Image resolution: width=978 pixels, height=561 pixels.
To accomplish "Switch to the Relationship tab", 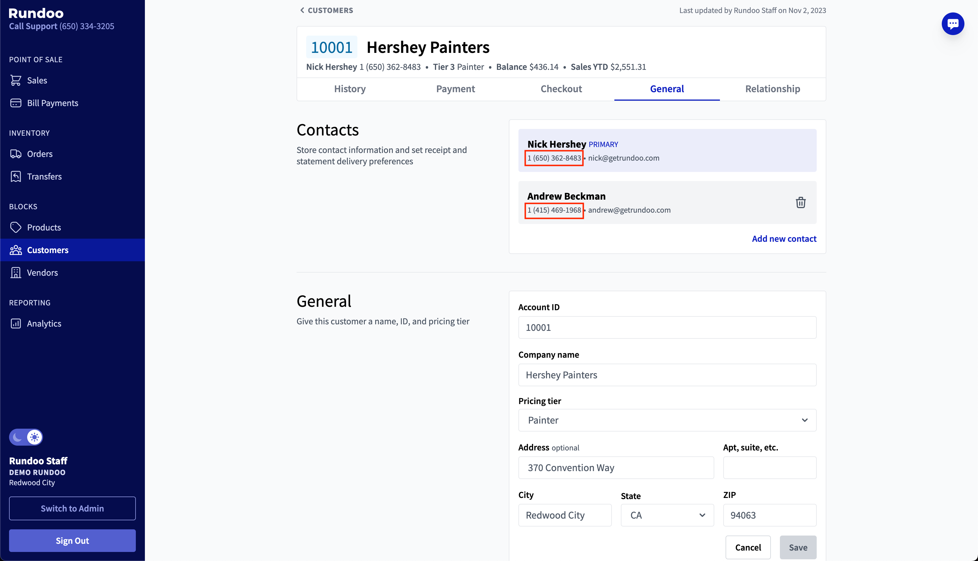I will (x=772, y=89).
